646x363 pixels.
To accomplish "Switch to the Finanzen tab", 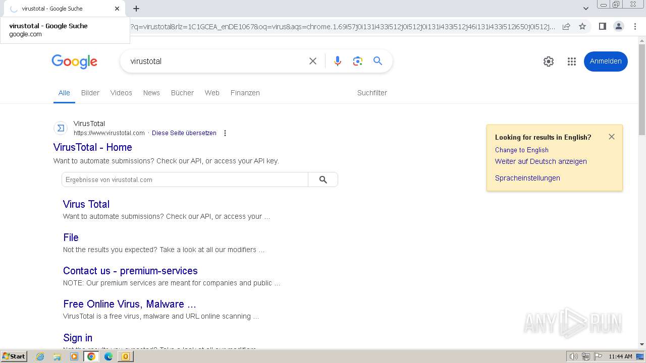I will [x=245, y=93].
